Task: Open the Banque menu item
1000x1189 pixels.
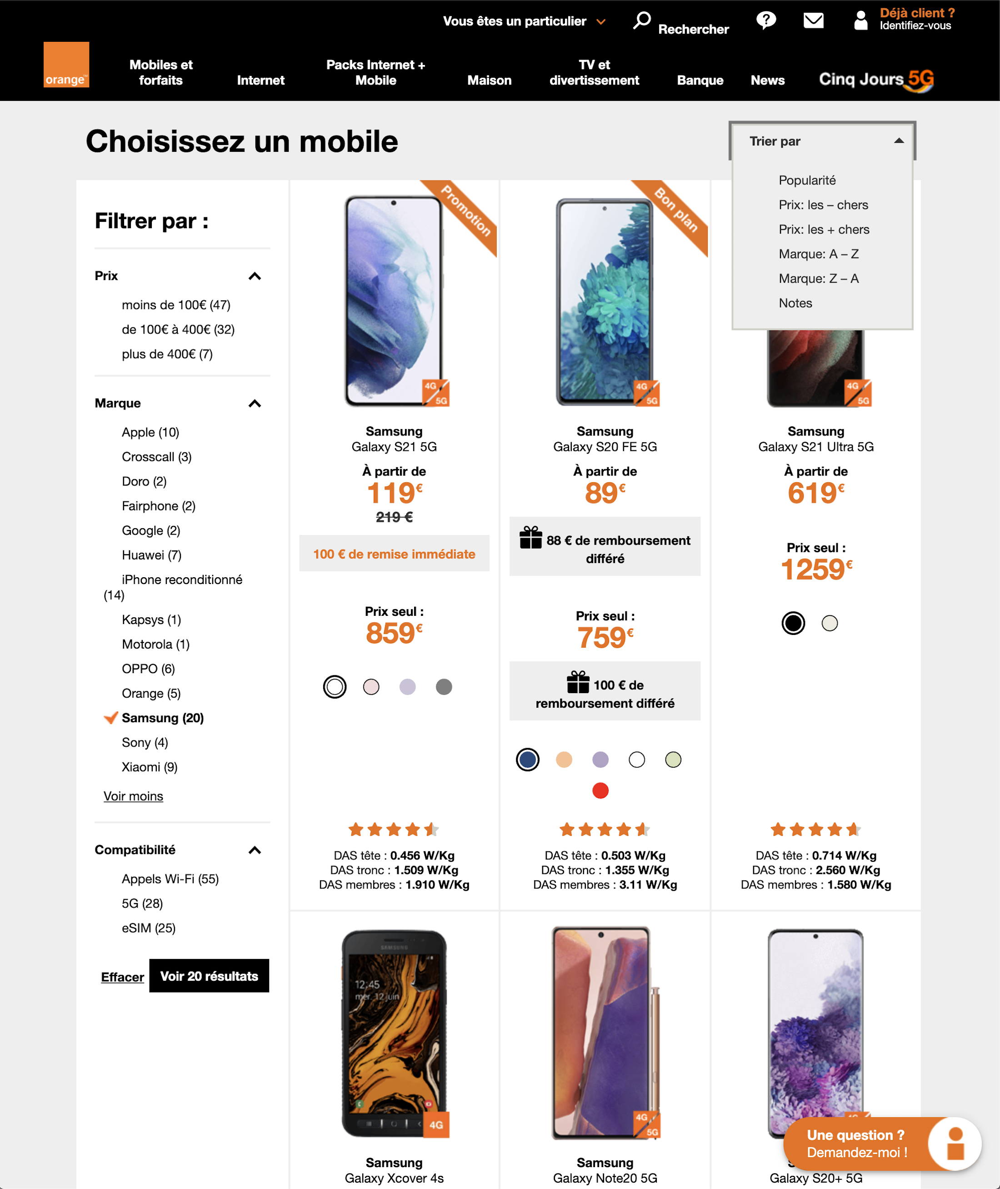Action: coord(700,80)
